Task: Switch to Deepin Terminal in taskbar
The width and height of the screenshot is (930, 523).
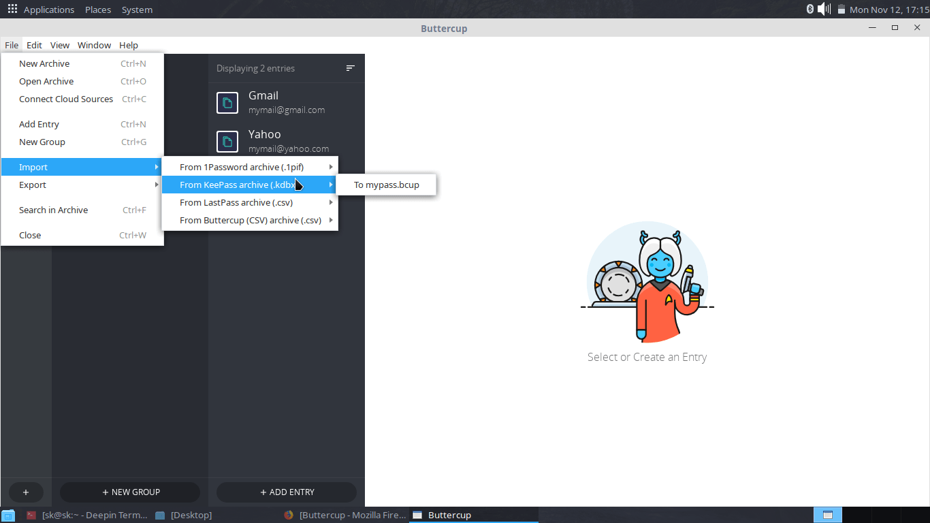Action: click(87, 515)
